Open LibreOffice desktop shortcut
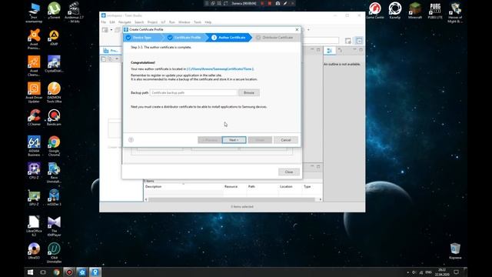This screenshot has width=492, height=277. (34, 225)
